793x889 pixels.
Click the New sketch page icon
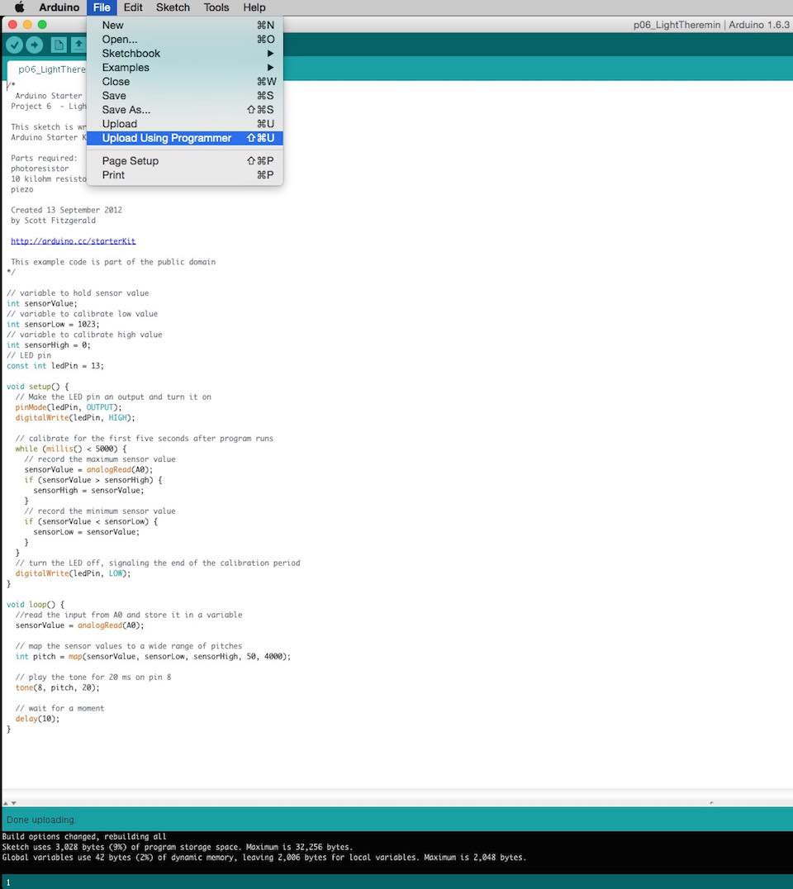point(59,45)
